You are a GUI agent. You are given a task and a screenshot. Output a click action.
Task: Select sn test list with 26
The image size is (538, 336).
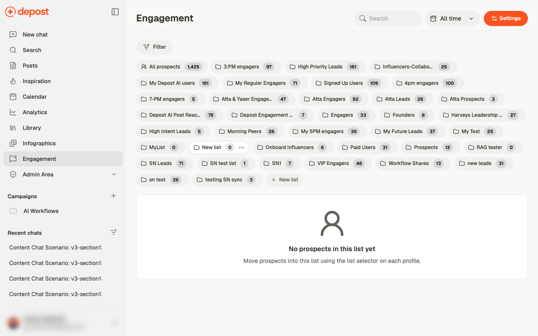click(x=162, y=180)
